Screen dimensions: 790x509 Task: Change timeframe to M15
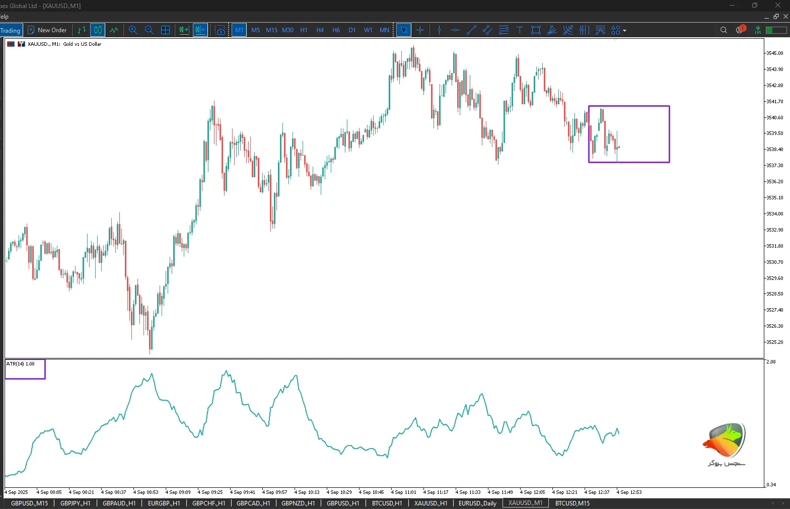pos(271,30)
